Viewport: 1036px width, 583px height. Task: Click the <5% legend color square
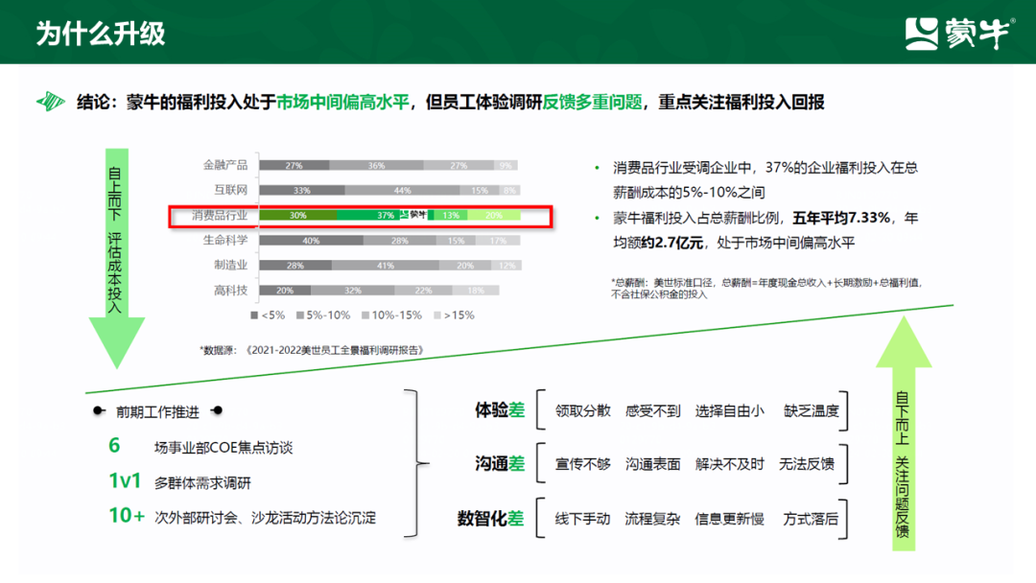254,315
